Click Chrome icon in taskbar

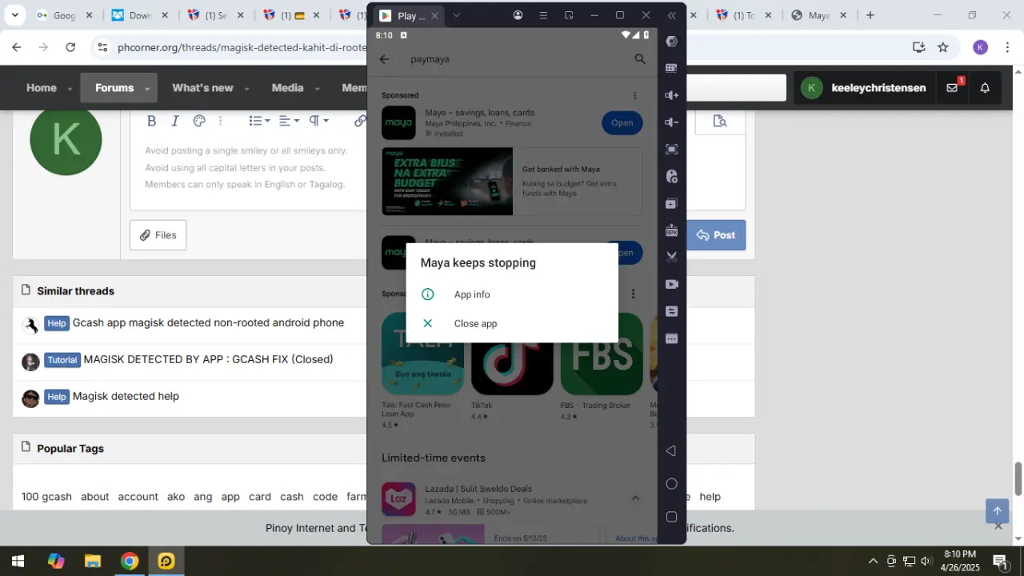click(x=130, y=561)
